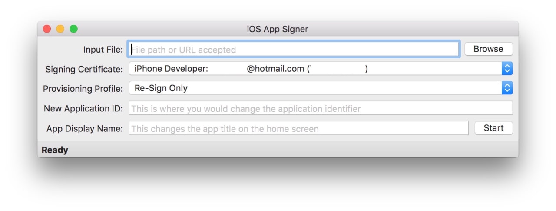556x211 pixels.
Task: Click the App Display Name label
Action: click(85, 129)
